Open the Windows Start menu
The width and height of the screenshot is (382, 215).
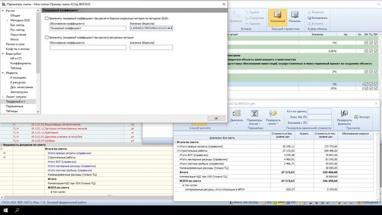5,210
